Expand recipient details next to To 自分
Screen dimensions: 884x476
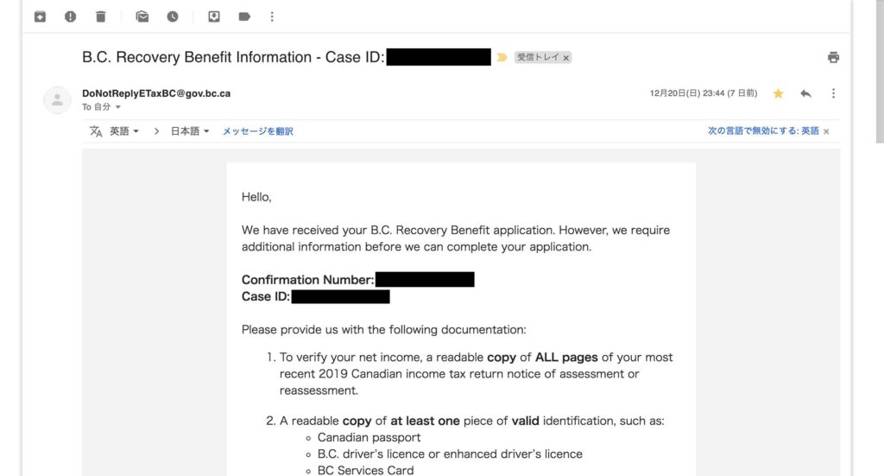[x=118, y=107]
